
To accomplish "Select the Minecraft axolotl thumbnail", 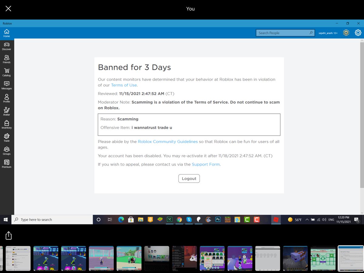I will tap(295, 258).
